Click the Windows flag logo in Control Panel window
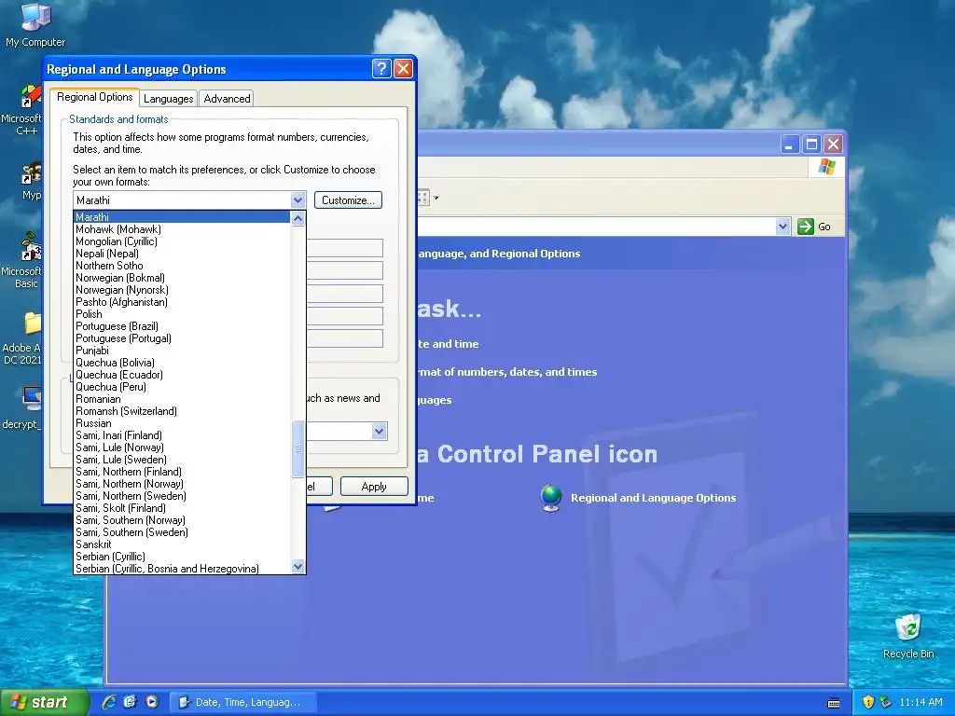 pyautogui.click(x=826, y=167)
